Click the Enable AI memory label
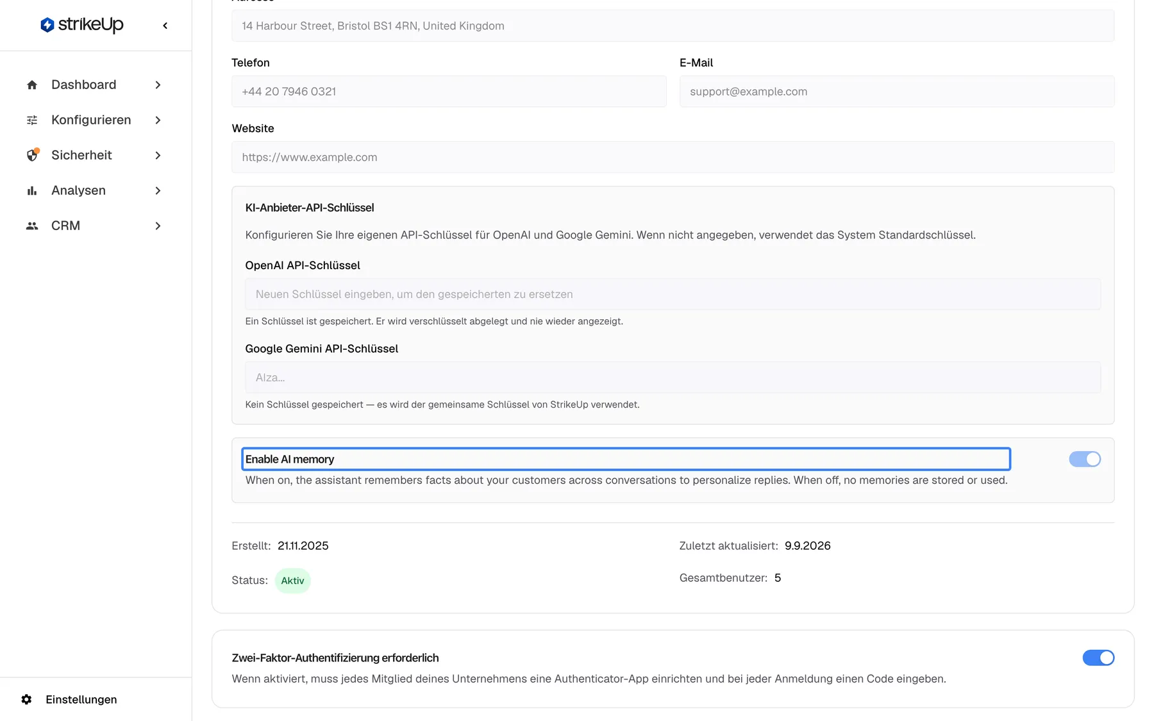Screen dimensions: 1154x721 [x=290, y=459]
